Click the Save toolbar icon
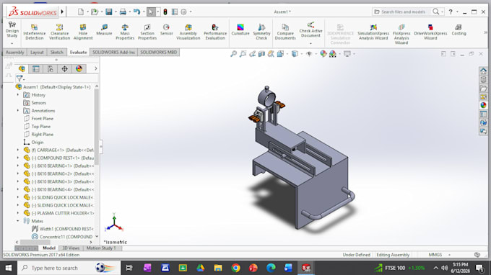The width and height of the screenshot is (491, 275). [x=108, y=12]
